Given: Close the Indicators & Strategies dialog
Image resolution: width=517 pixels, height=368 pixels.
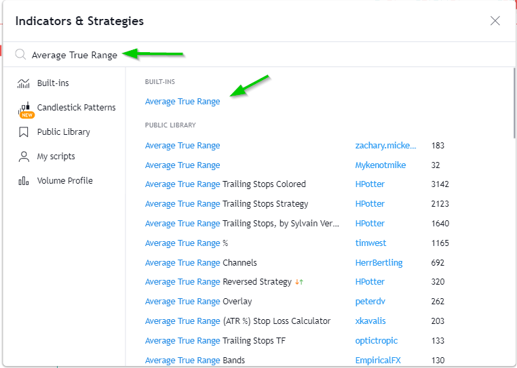Looking at the screenshot, I should 495,21.
